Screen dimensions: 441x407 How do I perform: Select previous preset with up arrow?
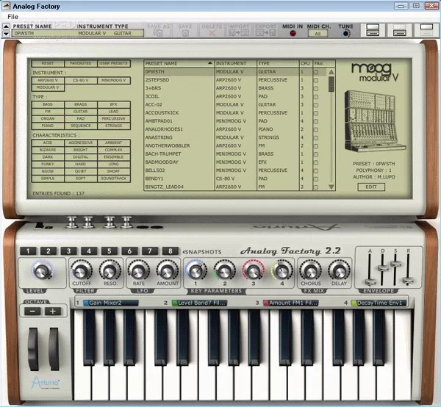click(6, 26)
